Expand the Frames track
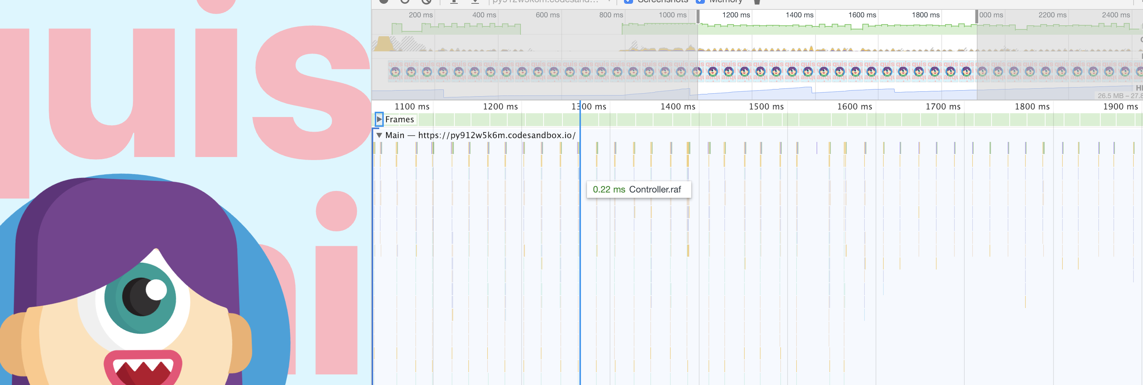The width and height of the screenshot is (1143, 385). (379, 119)
